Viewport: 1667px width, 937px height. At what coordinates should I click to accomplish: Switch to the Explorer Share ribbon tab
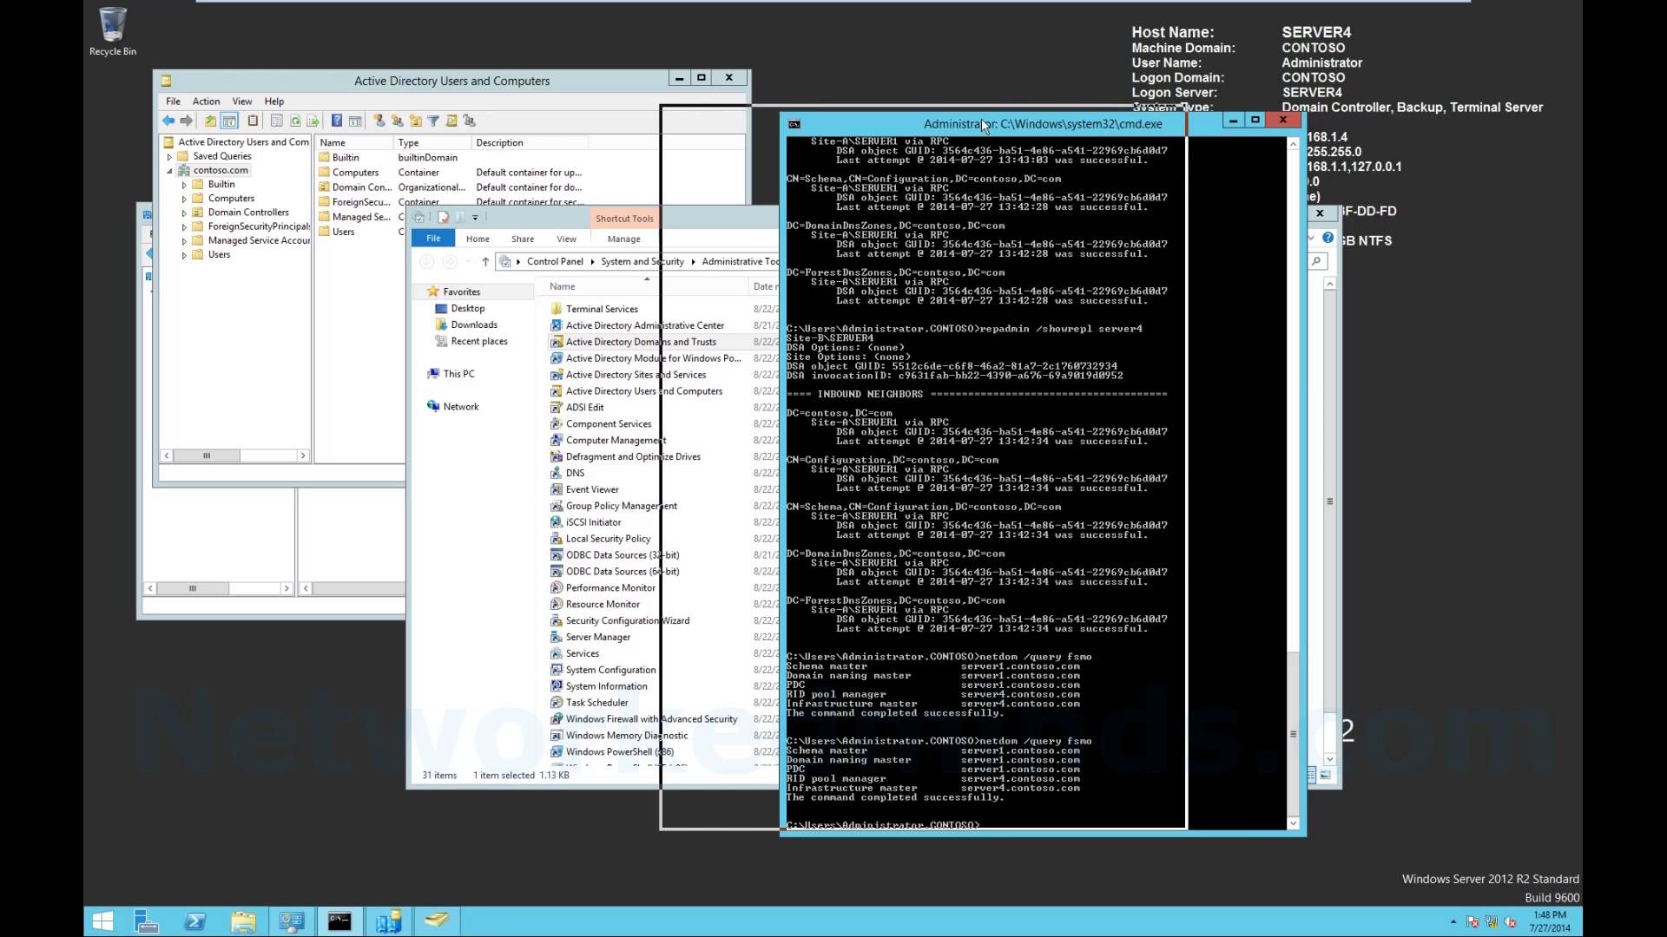tap(523, 239)
